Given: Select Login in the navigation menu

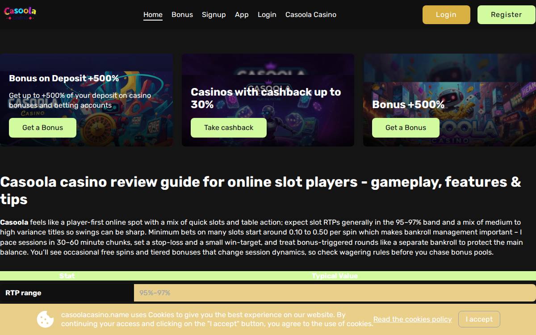Looking at the screenshot, I should pos(267,14).
